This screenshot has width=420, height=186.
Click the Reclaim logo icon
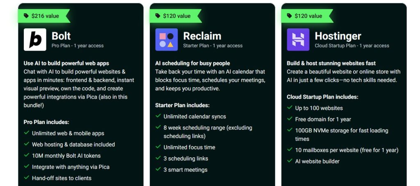166,39
